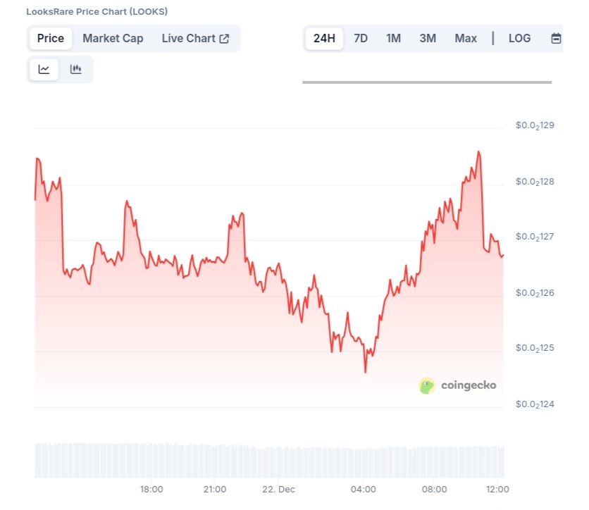Viewport: 589px width, 510px height.
Task: Click the 18:00 time axis label
Action: click(x=151, y=490)
